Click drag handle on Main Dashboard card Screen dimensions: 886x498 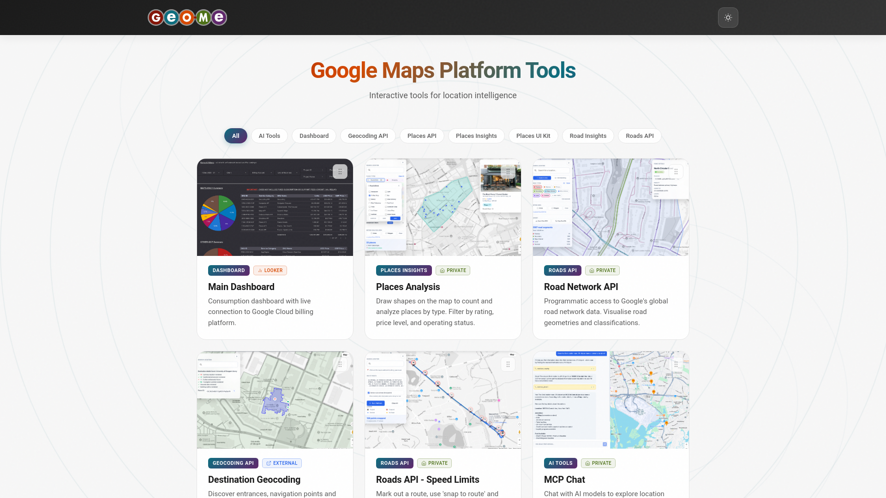point(340,172)
